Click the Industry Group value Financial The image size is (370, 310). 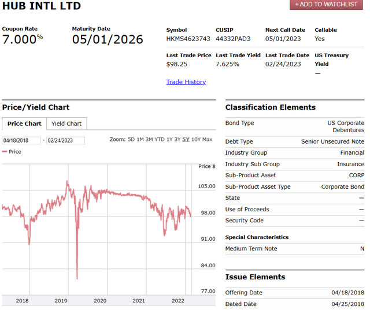pos(352,153)
